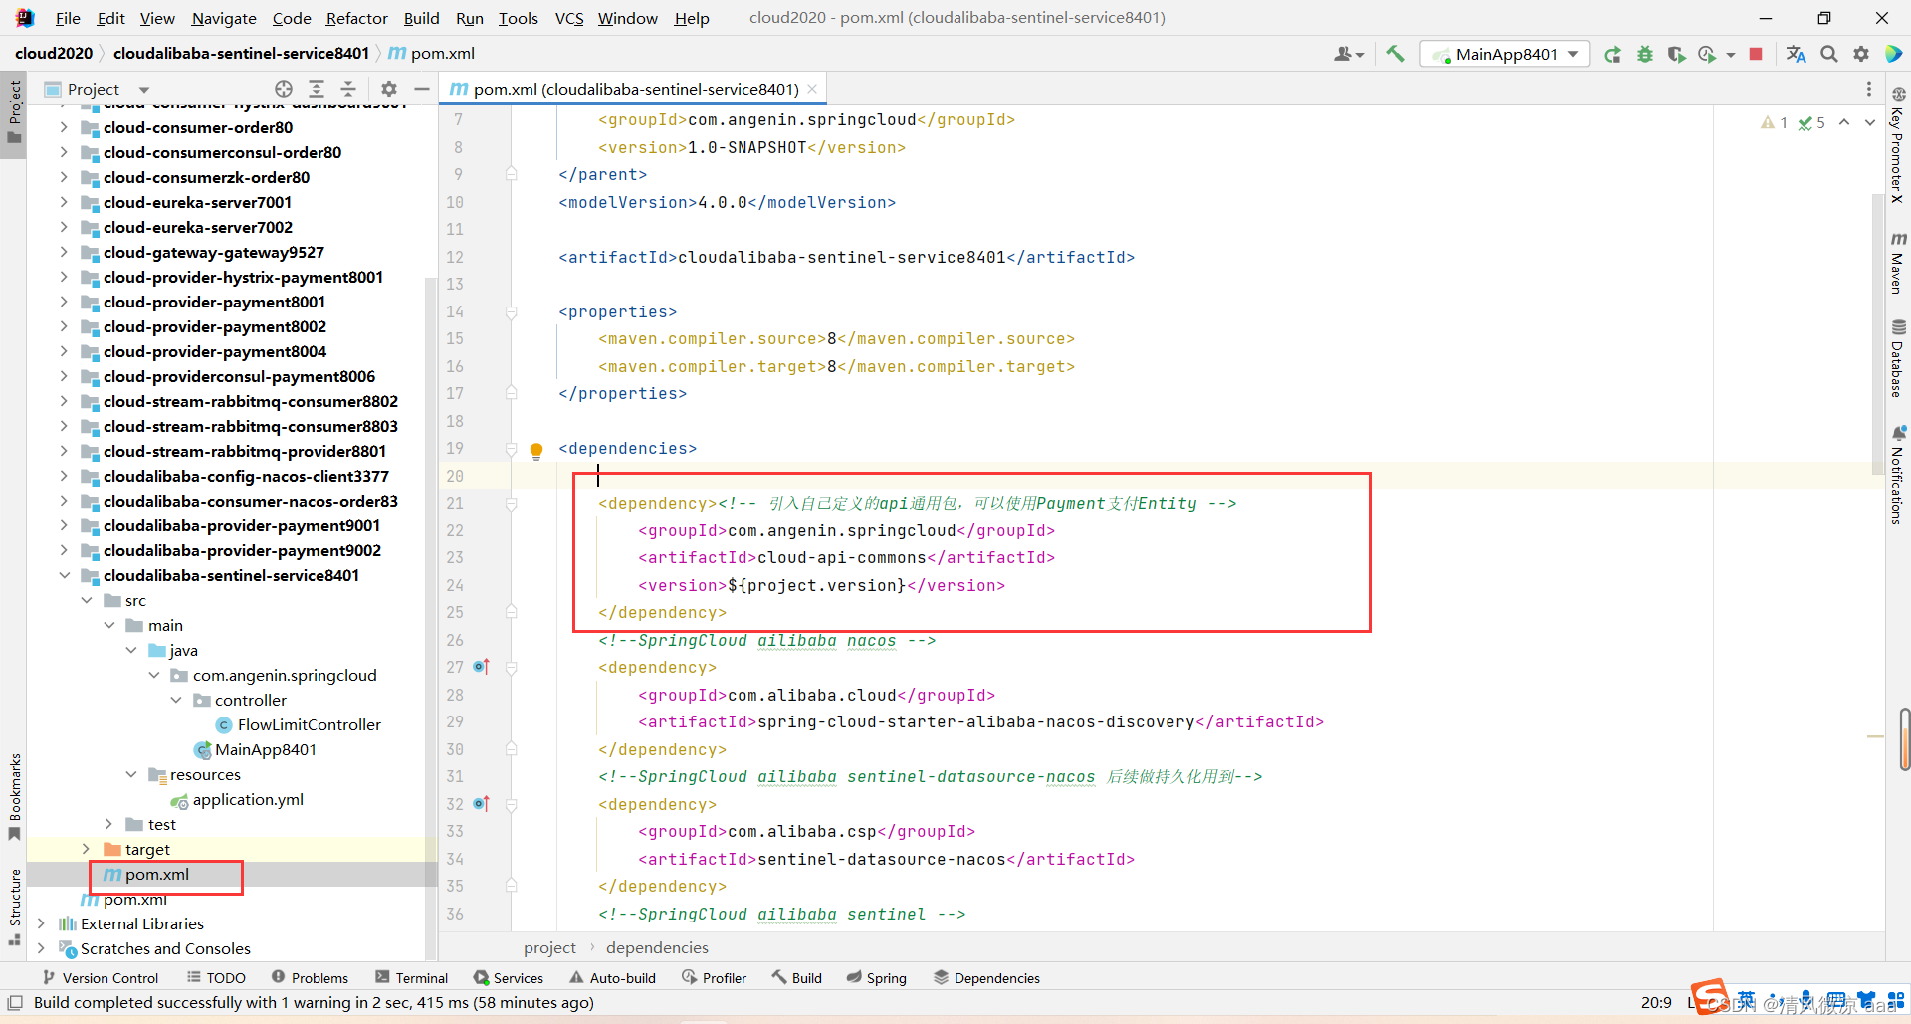This screenshot has height=1024, width=1911.
Task: Fold the dependencies tag on line 19
Action: (x=511, y=449)
